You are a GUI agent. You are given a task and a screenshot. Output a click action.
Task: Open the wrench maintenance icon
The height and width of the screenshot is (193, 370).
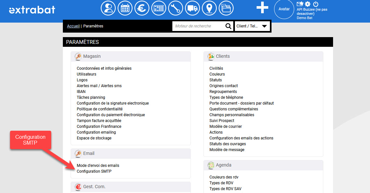tap(159, 8)
